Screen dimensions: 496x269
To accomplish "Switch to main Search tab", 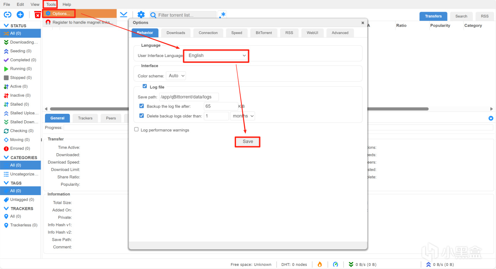I will click(x=461, y=16).
